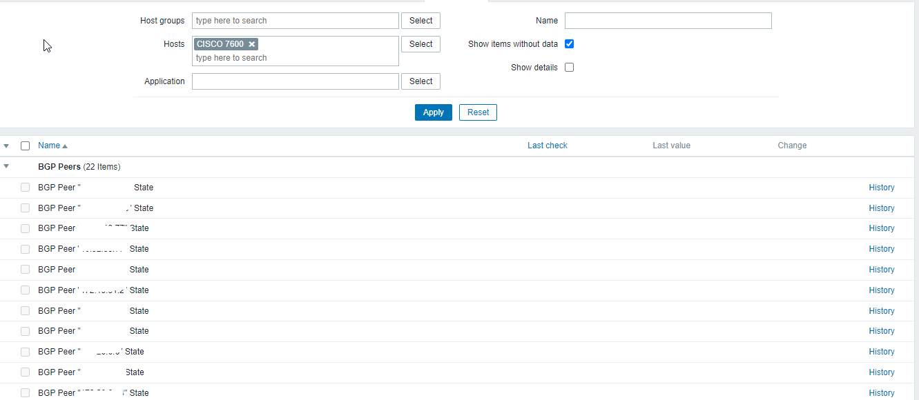This screenshot has width=919, height=400.
Task: Collapse the BGP Peers group
Action: click(6, 166)
